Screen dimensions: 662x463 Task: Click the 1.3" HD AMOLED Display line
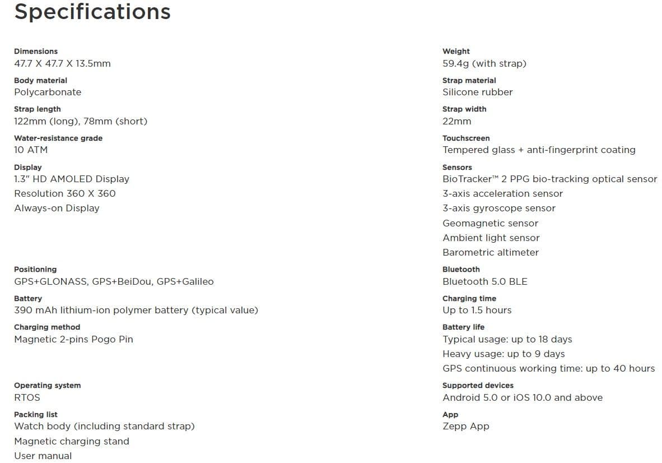point(72,179)
